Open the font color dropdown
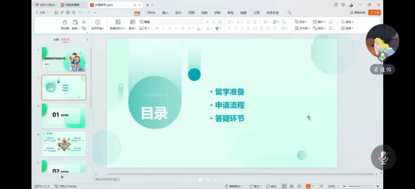Image resolution: width=415 pixels, height=189 pixels. coord(202,28)
